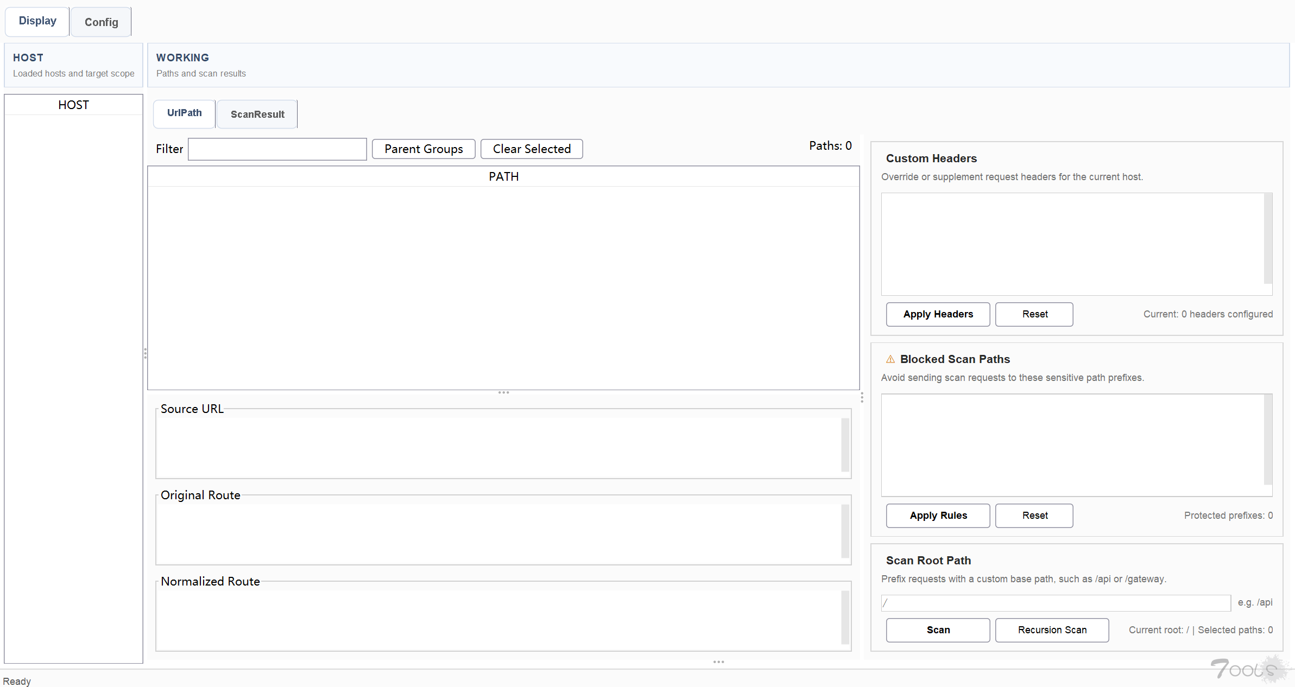Click the Scan button

(938, 630)
